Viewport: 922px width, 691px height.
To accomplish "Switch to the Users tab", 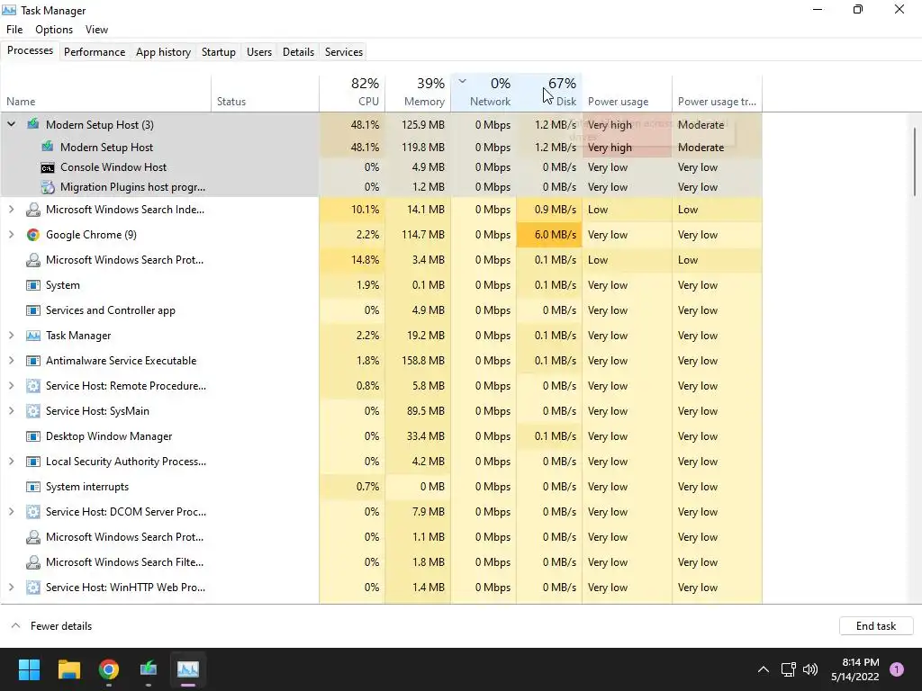I will point(259,51).
